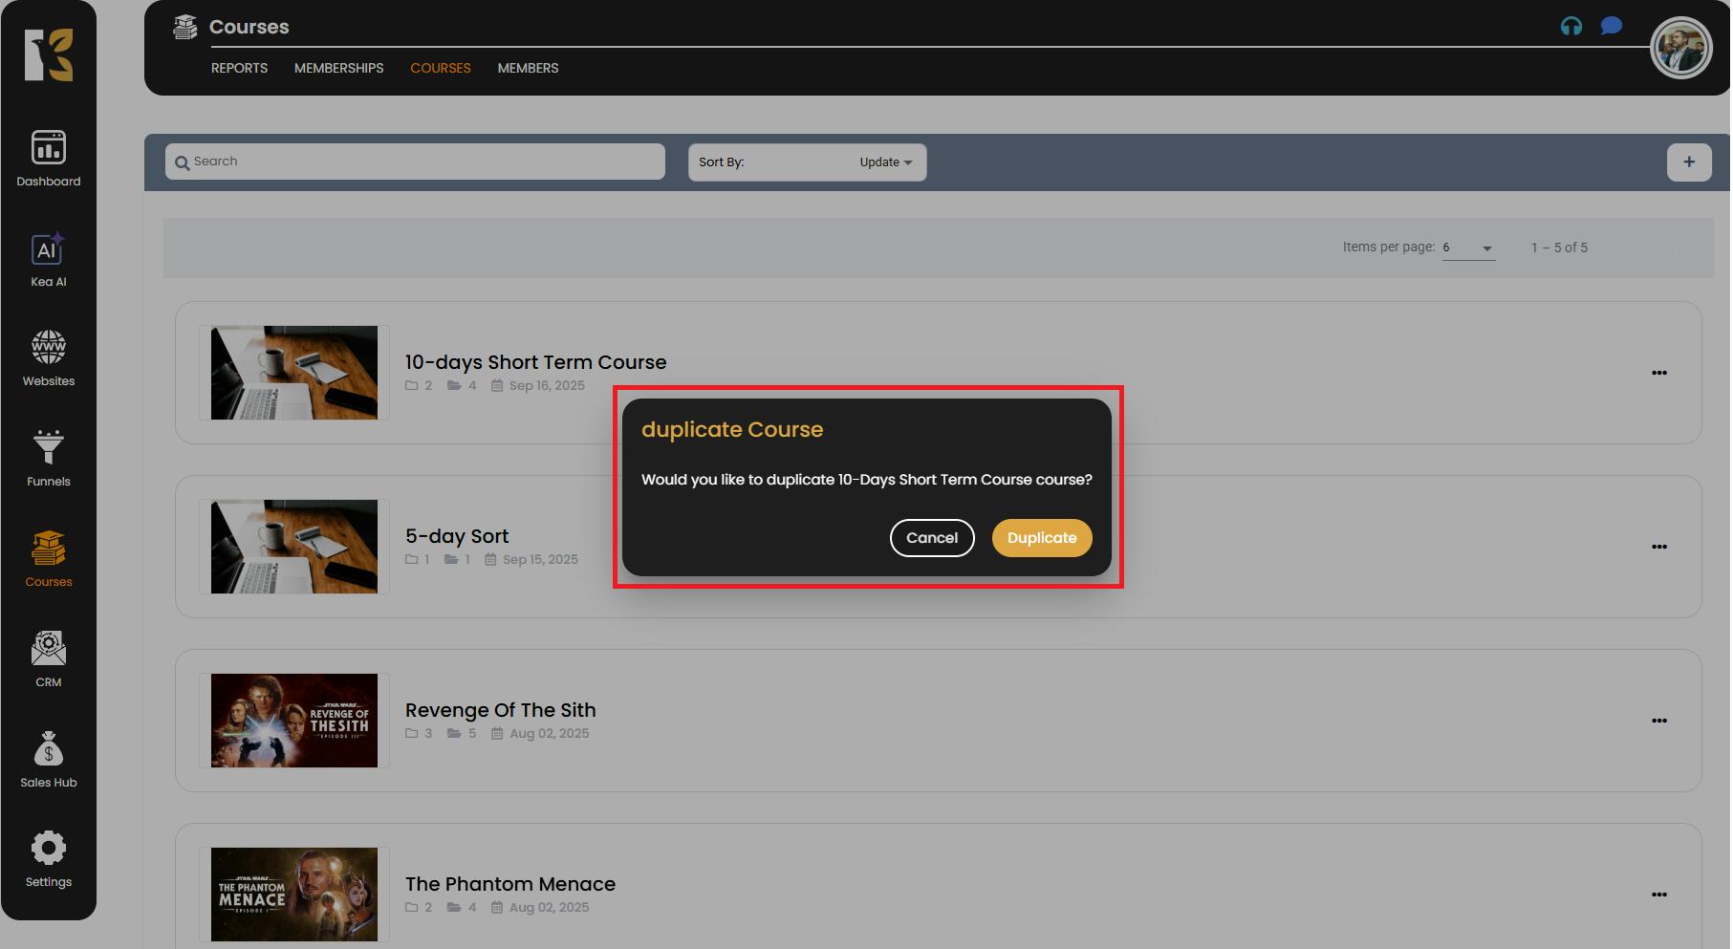Open Kea AI assistant in sidebar
This screenshot has width=1733, height=949.
(x=49, y=260)
